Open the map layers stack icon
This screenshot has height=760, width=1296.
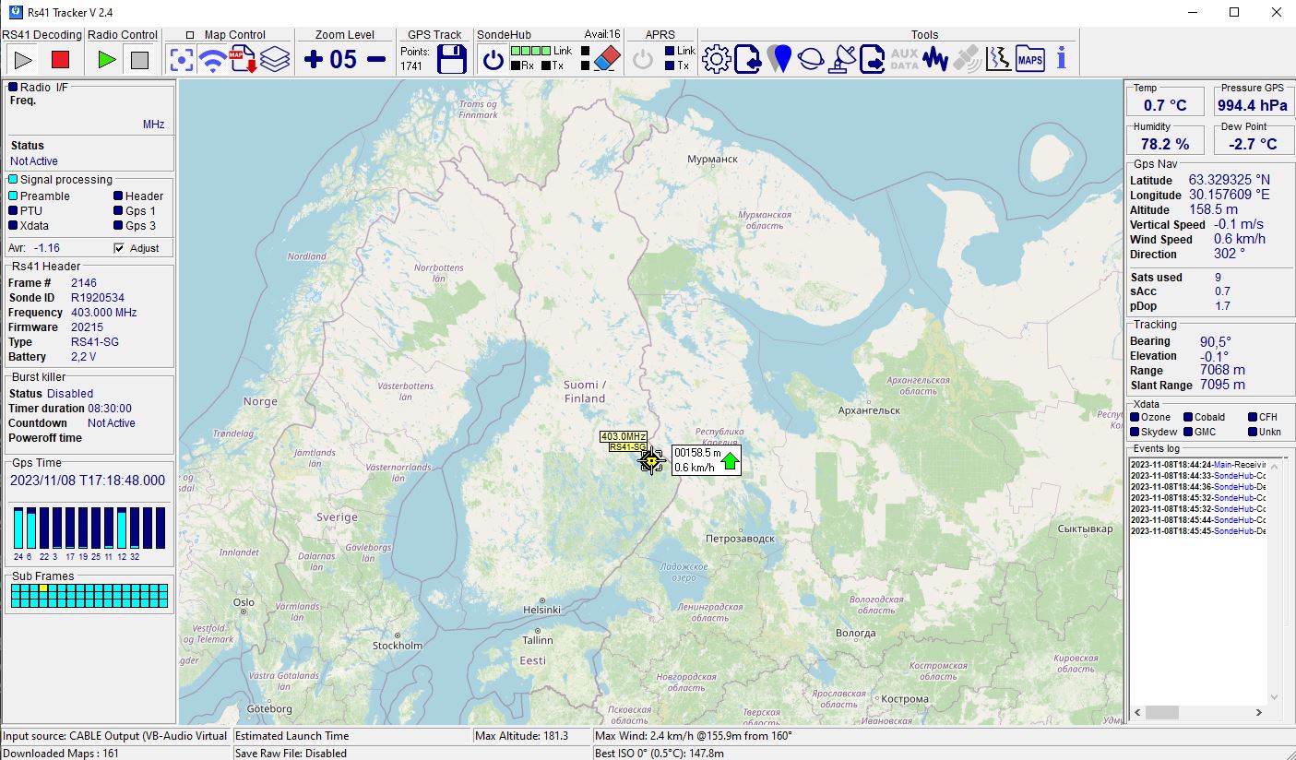(x=275, y=60)
